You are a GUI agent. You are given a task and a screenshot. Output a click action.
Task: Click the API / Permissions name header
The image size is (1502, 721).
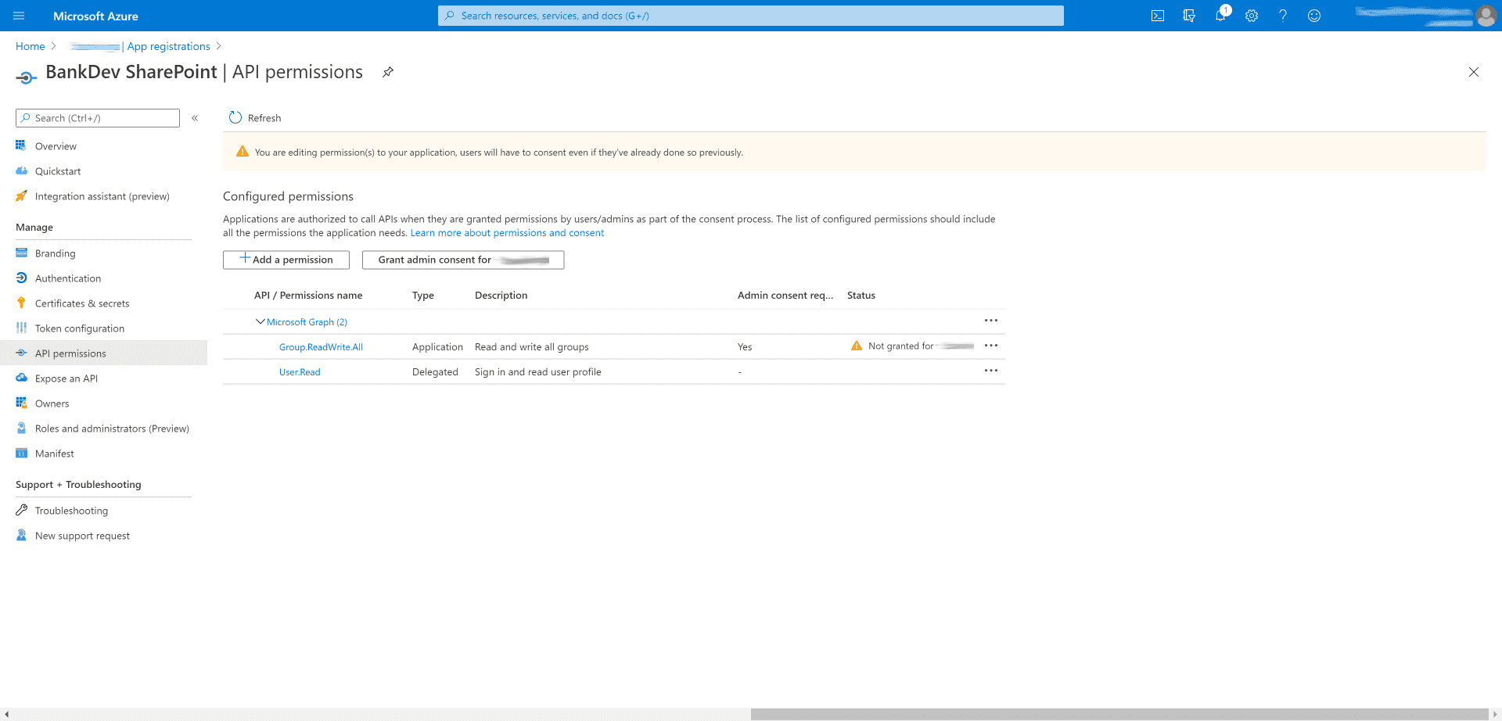tap(308, 296)
